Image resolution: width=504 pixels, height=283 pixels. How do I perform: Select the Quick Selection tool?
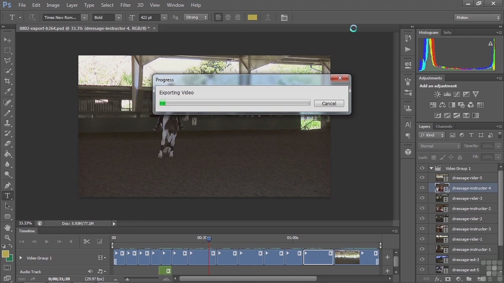7,71
